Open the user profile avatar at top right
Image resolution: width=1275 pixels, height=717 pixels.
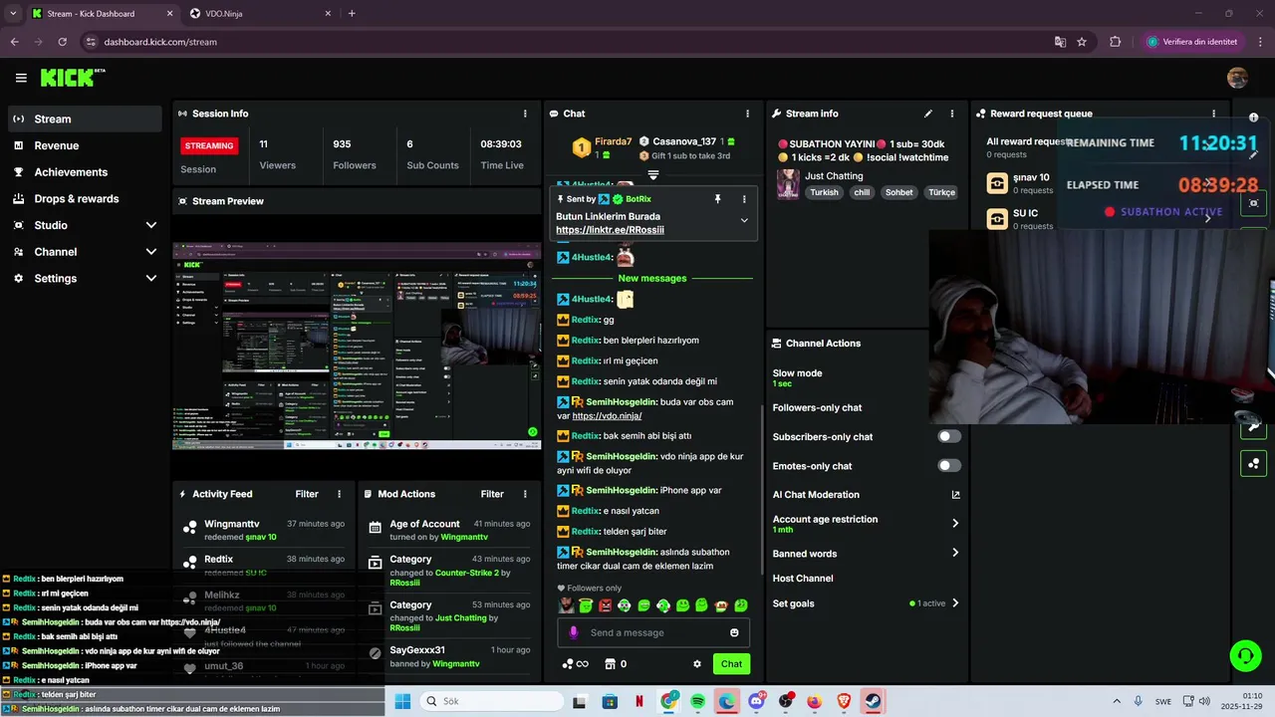1237,78
